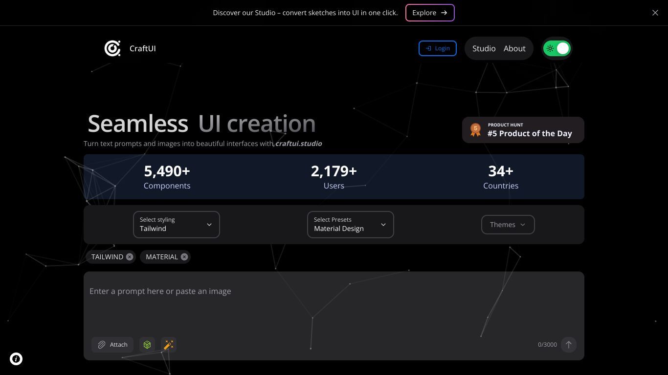Click the Attach file button

coord(112,345)
